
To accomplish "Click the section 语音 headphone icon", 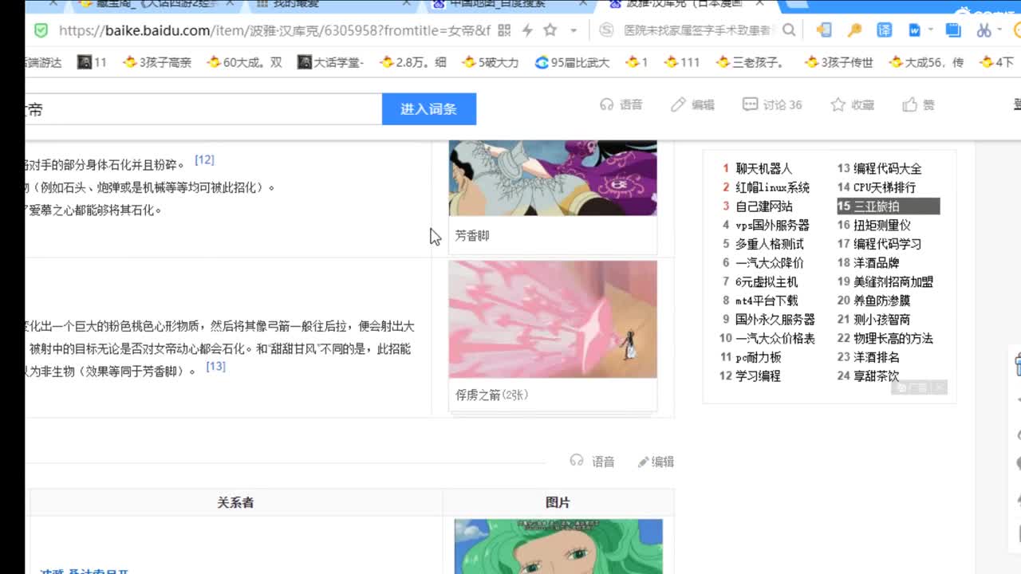I will [x=577, y=461].
